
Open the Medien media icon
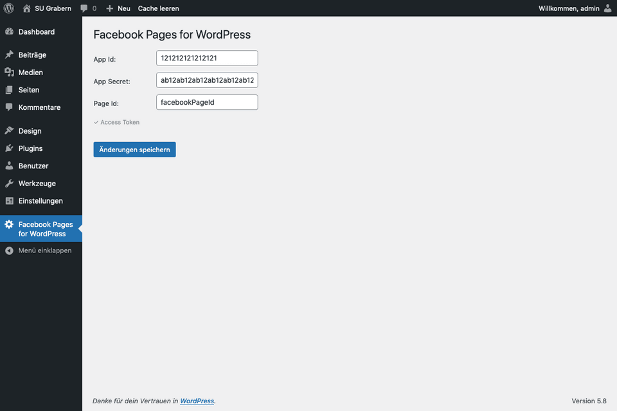pos(10,73)
